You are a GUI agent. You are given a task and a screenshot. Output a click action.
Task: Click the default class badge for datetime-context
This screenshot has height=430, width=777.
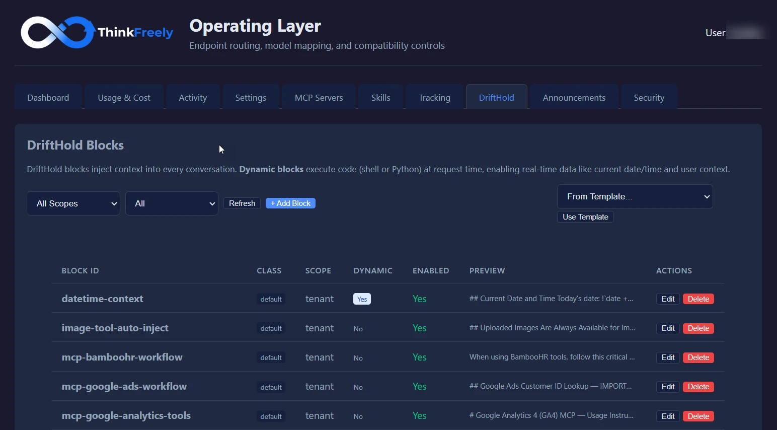tap(271, 299)
